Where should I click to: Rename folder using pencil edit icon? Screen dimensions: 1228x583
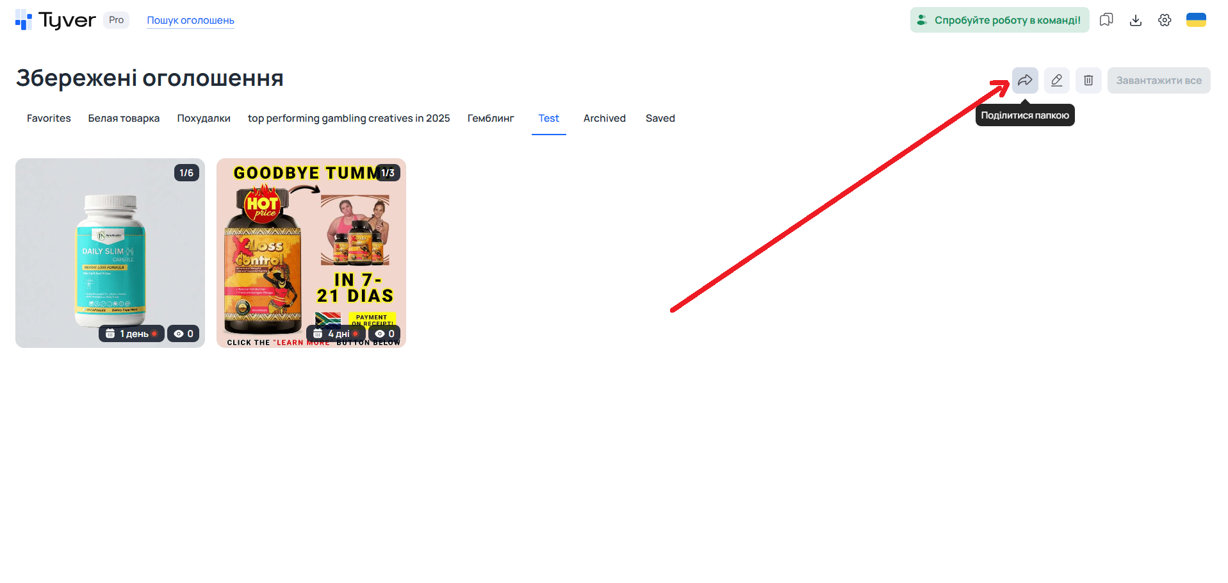pyautogui.click(x=1057, y=80)
